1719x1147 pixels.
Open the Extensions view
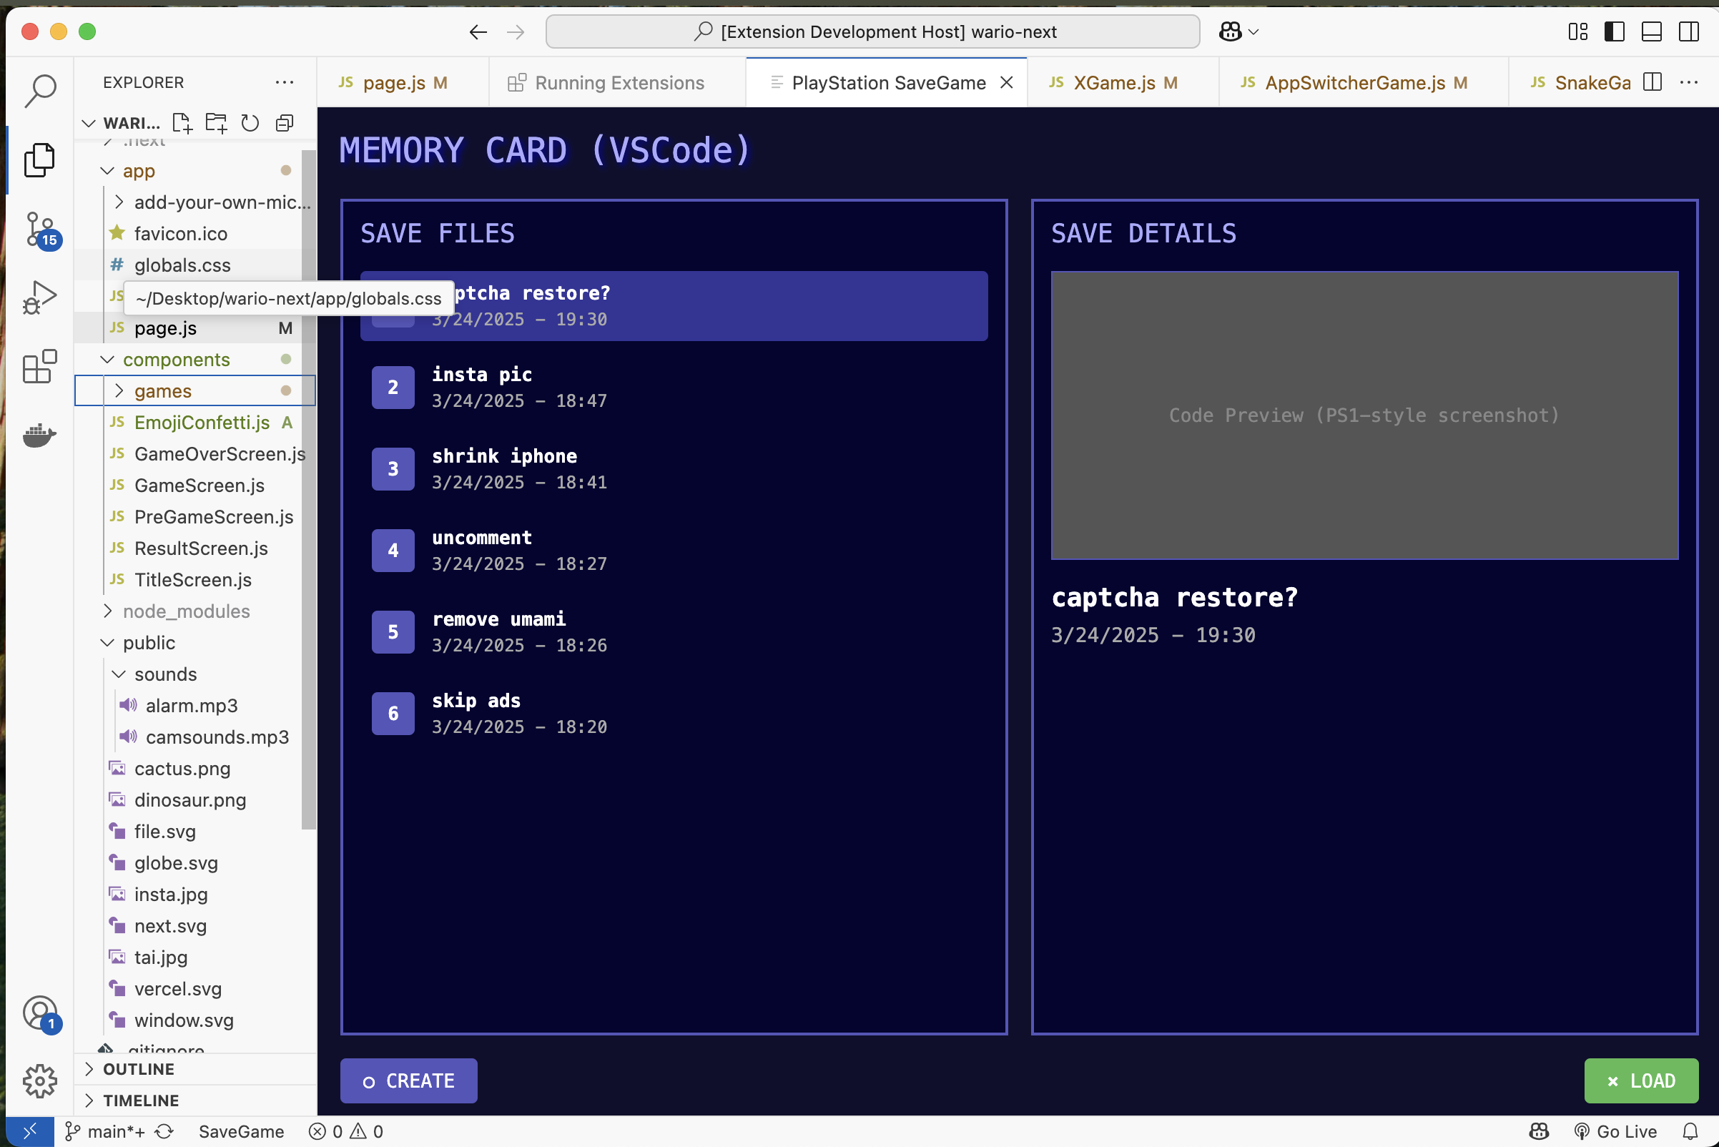click(x=39, y=367)
